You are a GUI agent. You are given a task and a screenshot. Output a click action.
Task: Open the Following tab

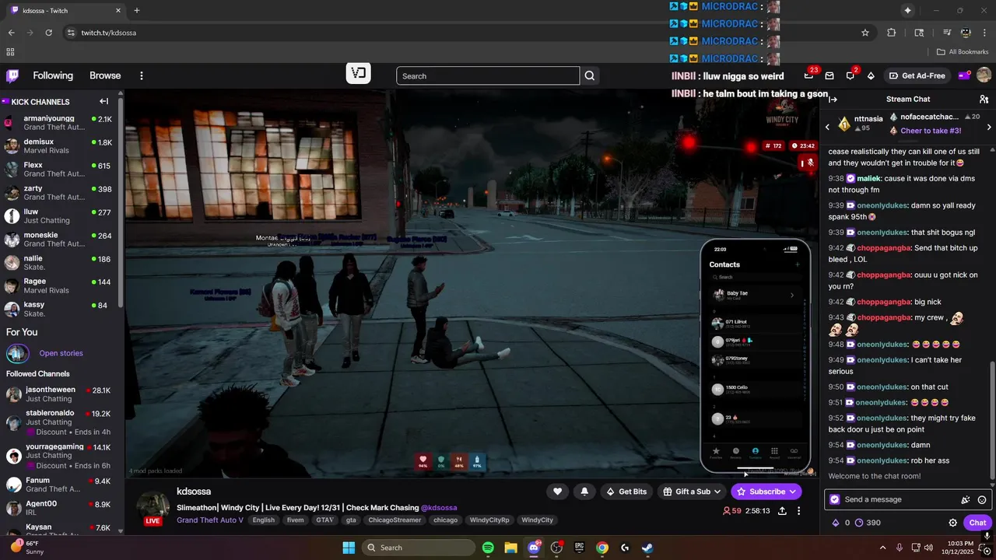point(53,75)
